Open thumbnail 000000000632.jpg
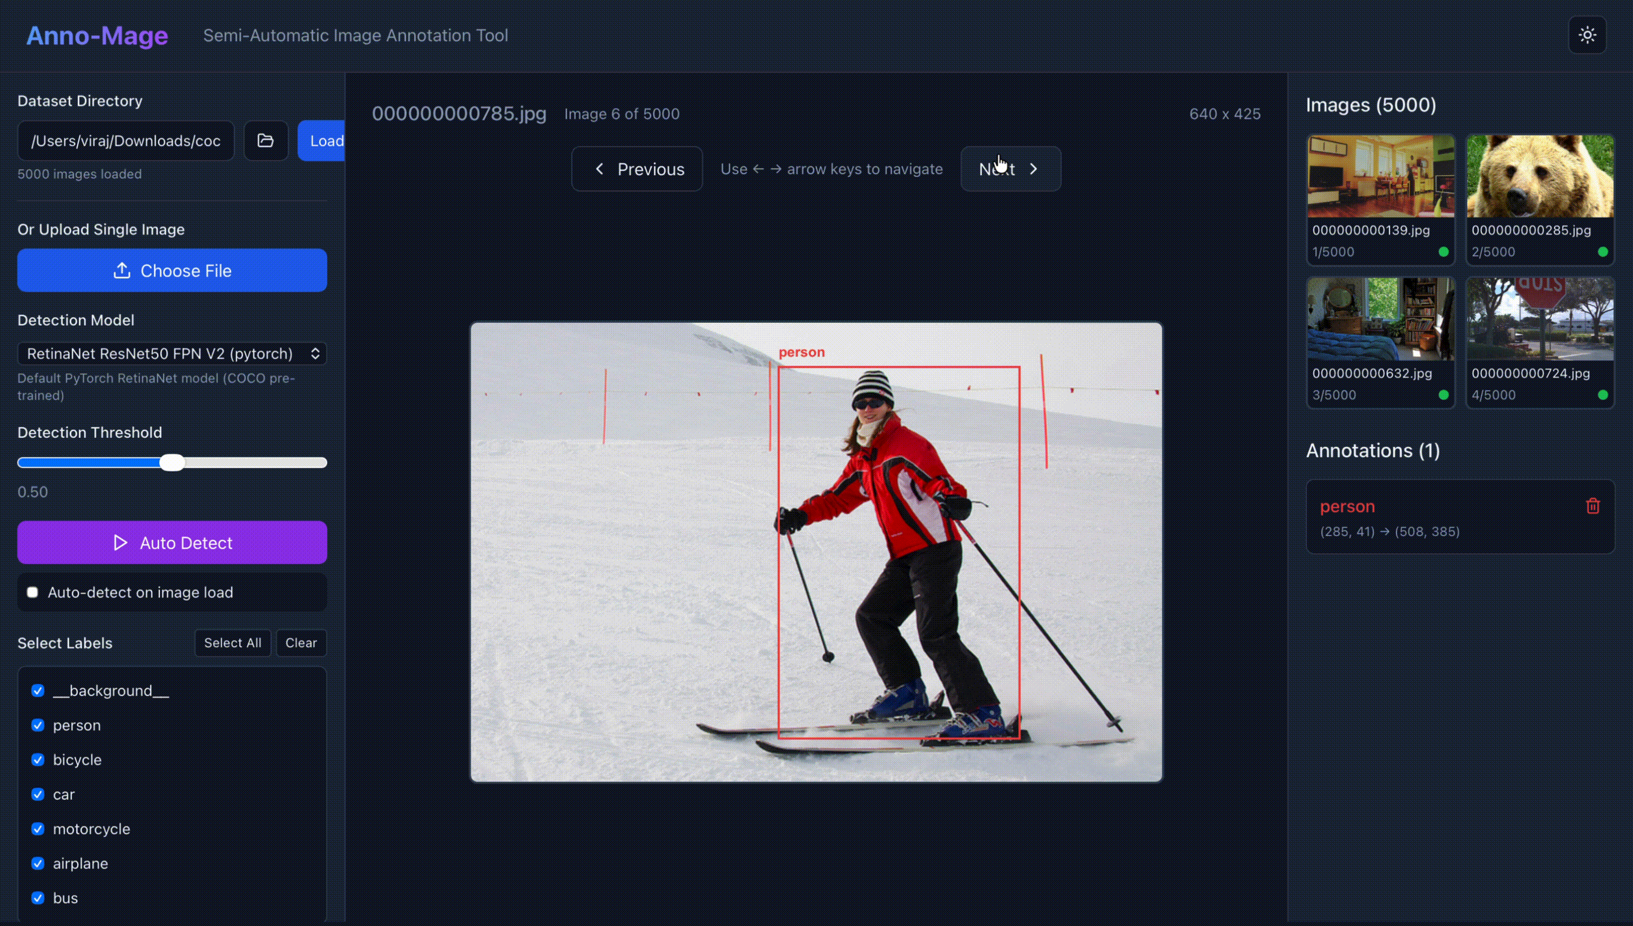 pos(1381,342)
